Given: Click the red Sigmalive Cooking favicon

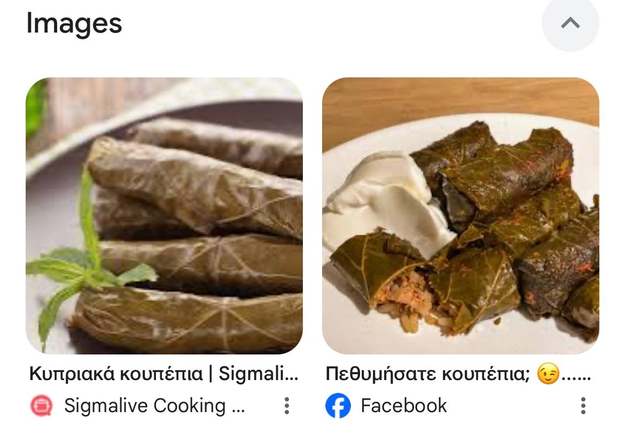Looking at the screenshot, I should [x=42, y=405].
